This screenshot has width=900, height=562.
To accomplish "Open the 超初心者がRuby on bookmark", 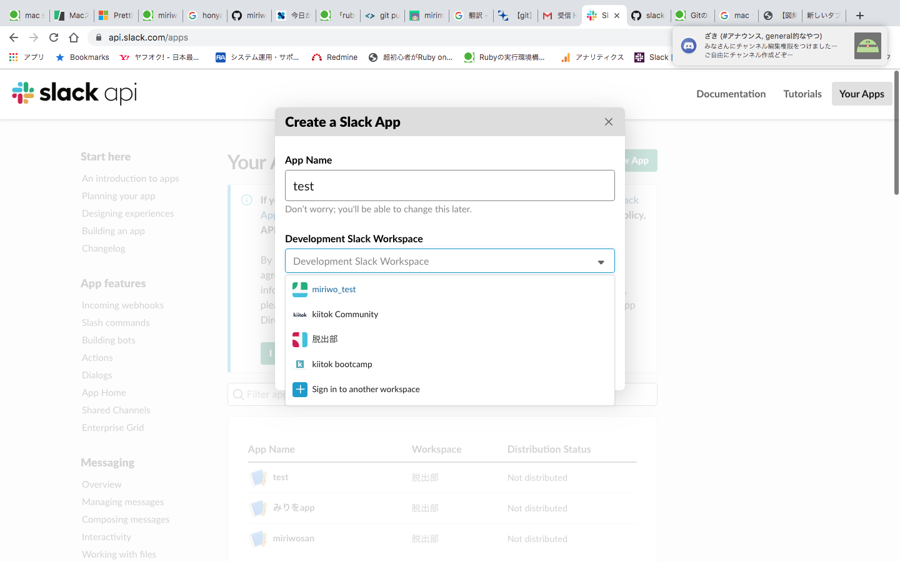I will click(411, 57).
